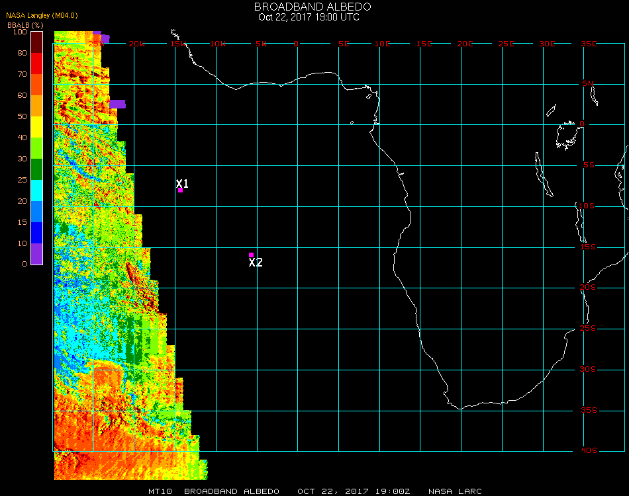Click the legend value 60
Image resolution: width=629 pixels, height=496 pixels.
[x=22, y=95]
